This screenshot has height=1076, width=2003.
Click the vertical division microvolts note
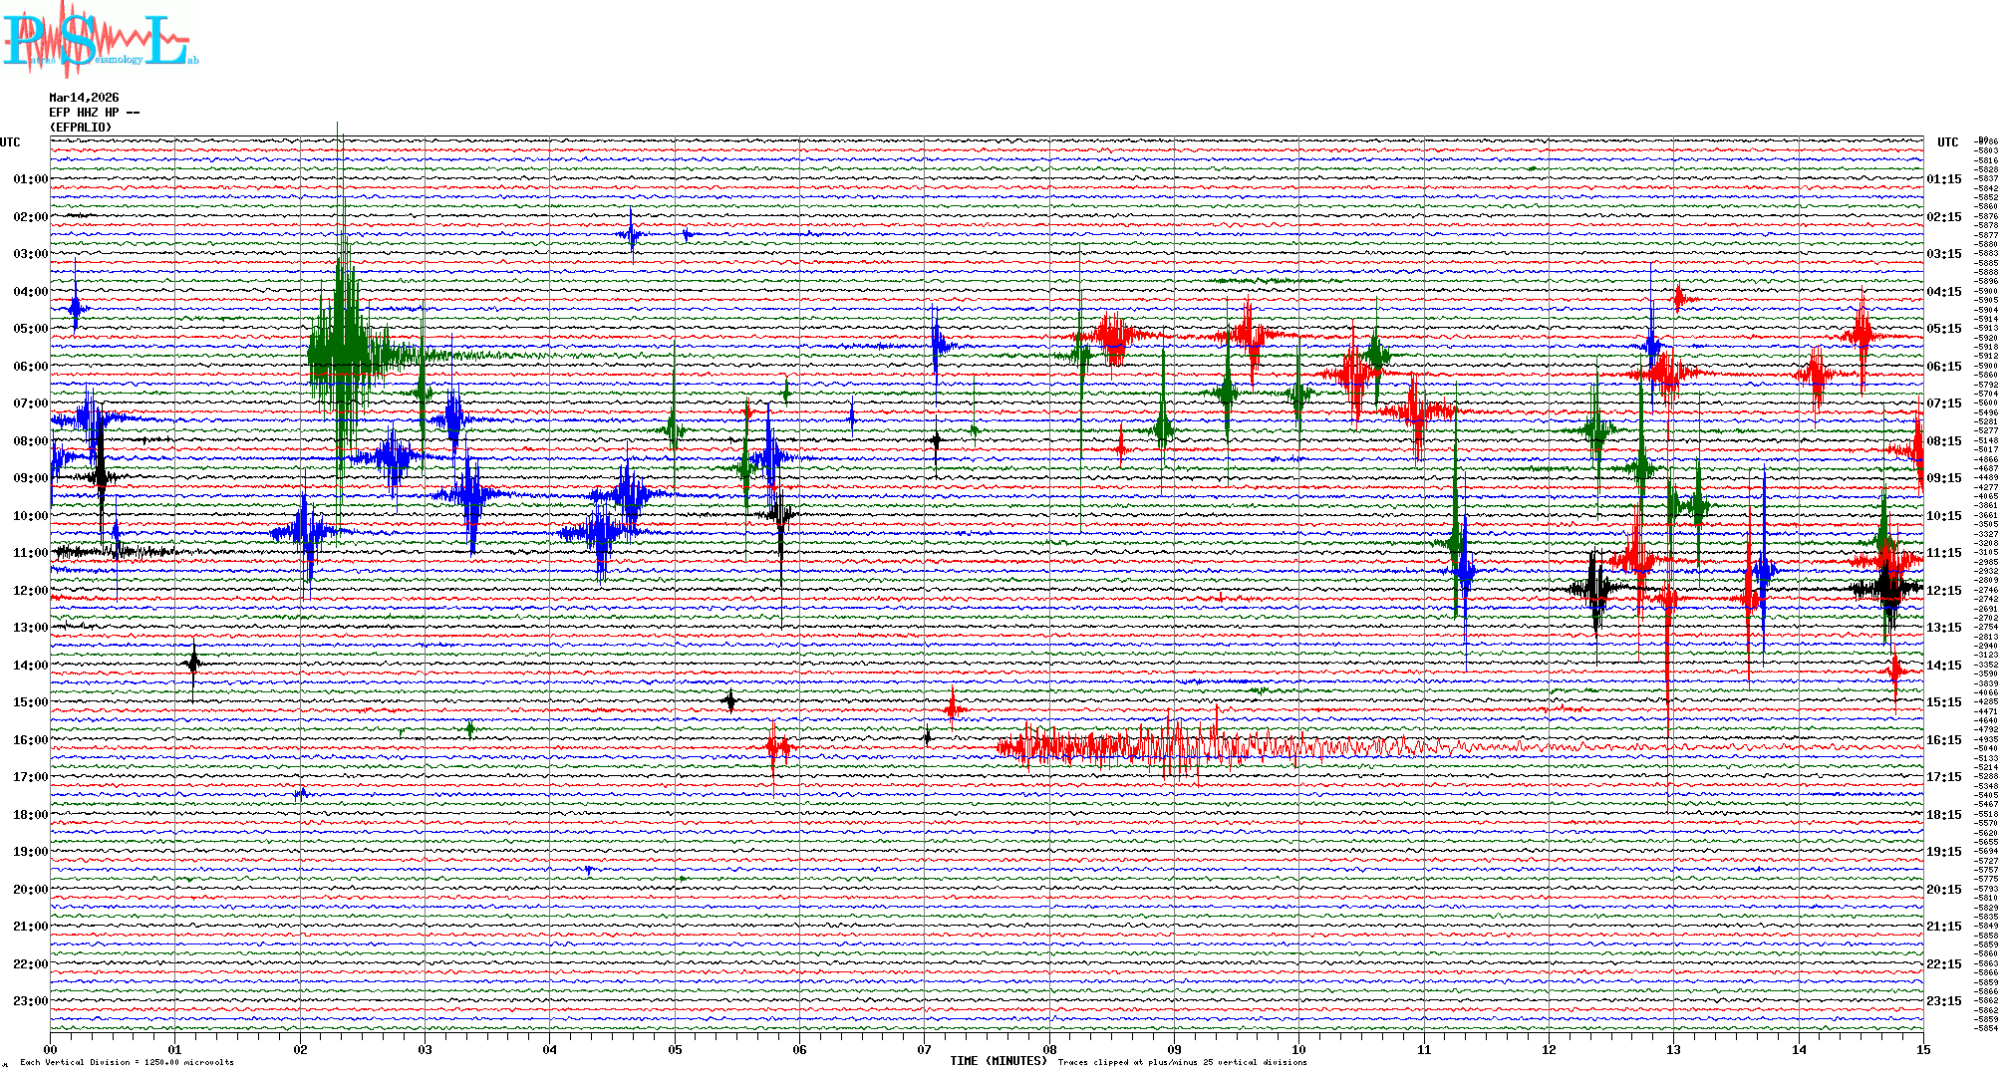pos(127,1062)
